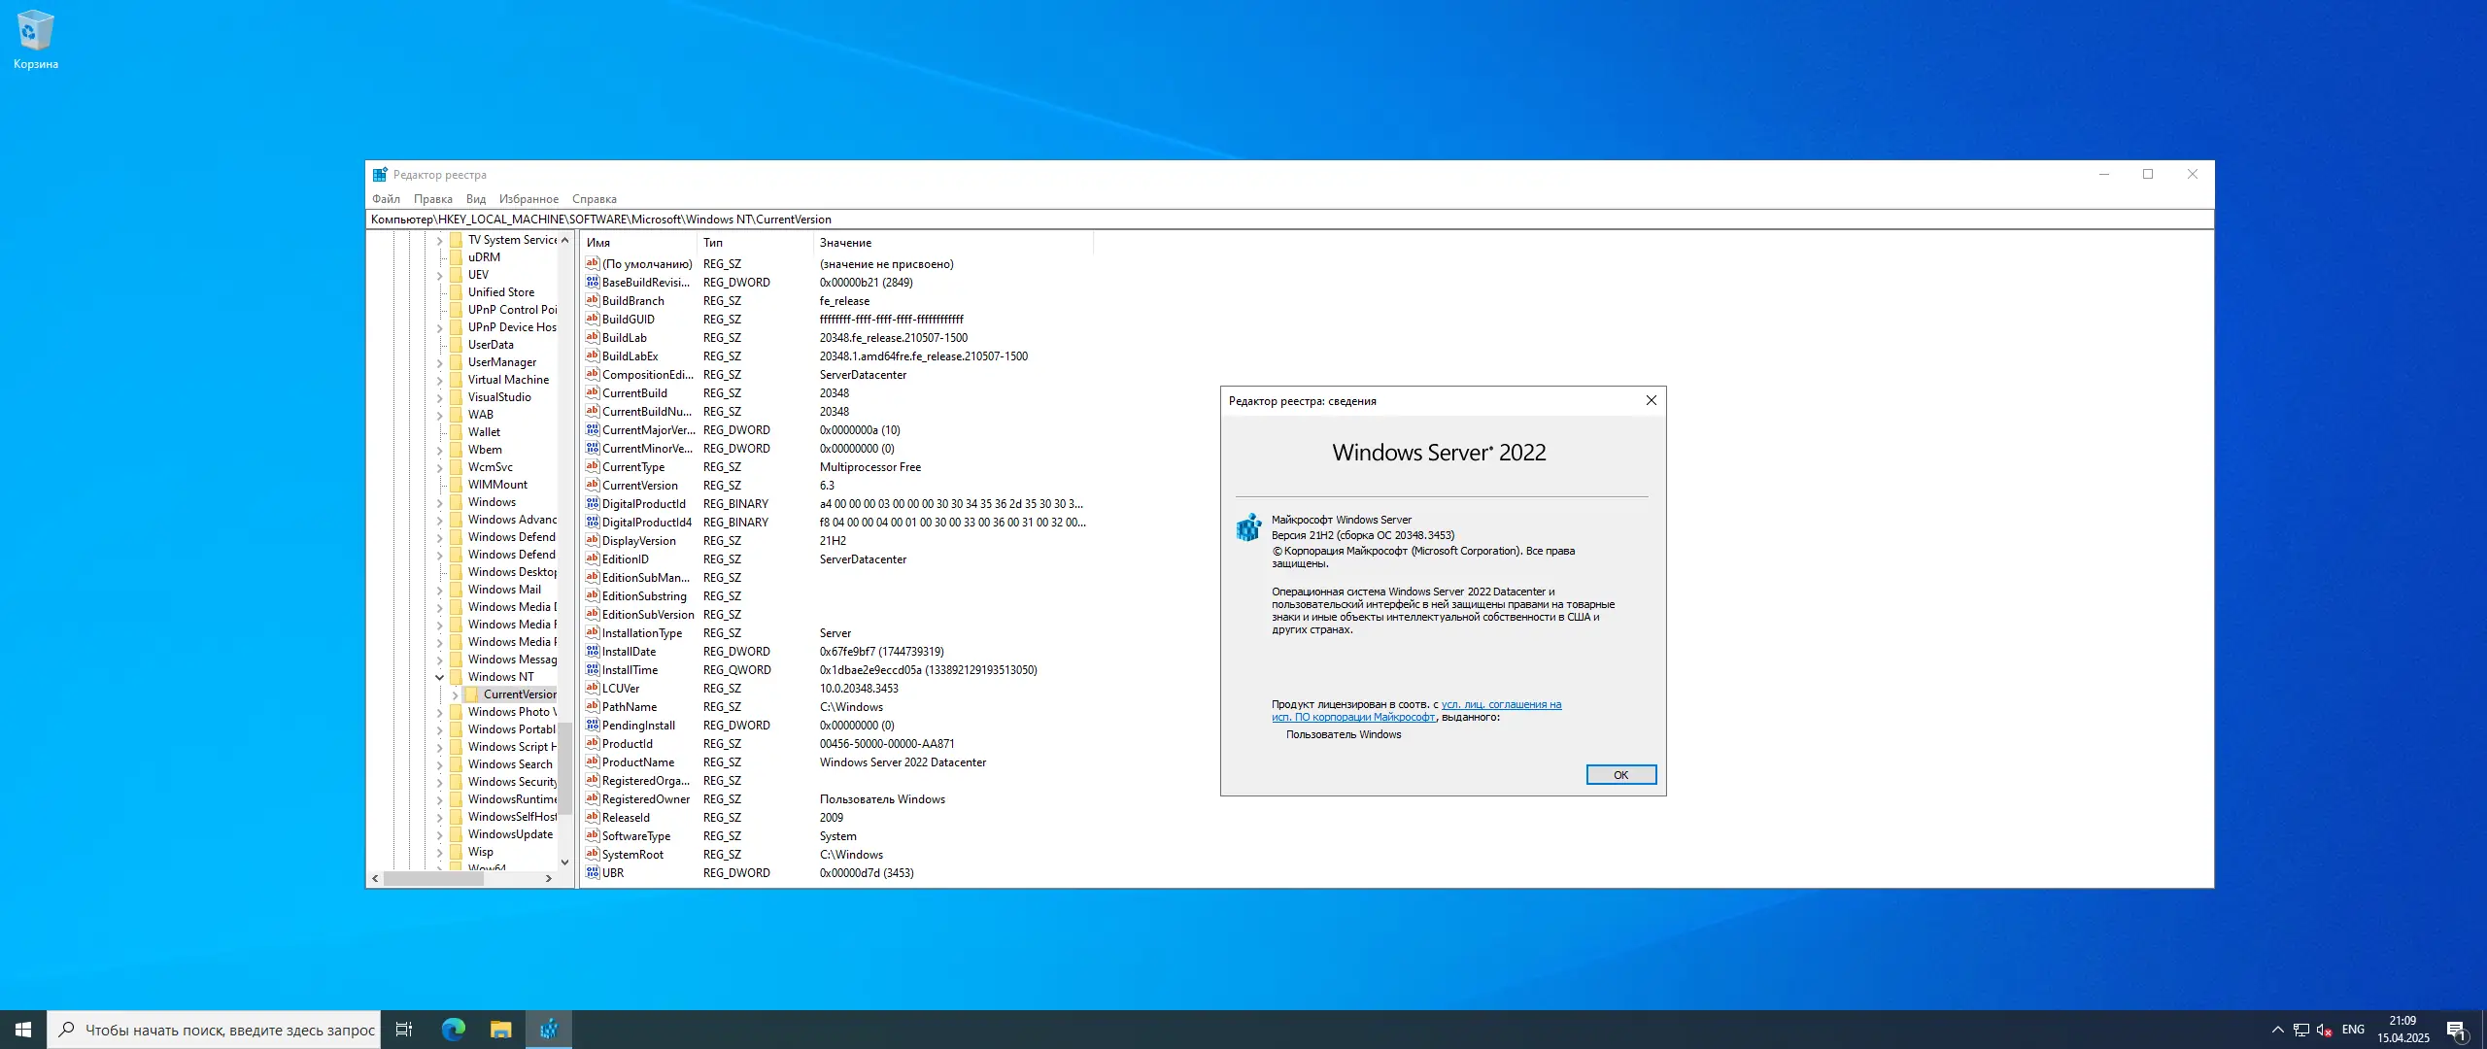The height and width of the screenshot is (1049, 2487).
Task: Select the UBR registry value icon
Action: (x=593, y=873)
